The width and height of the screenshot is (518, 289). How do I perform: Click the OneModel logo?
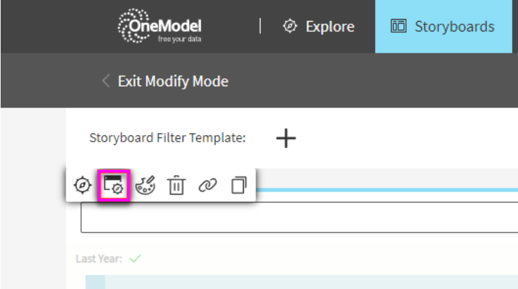point(159,26)
